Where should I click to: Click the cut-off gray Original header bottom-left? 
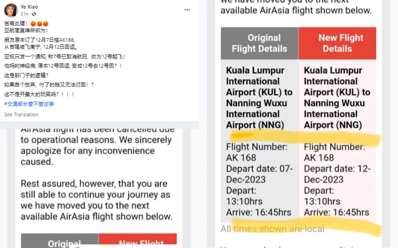pyautogui.click(x=60, y=242)
